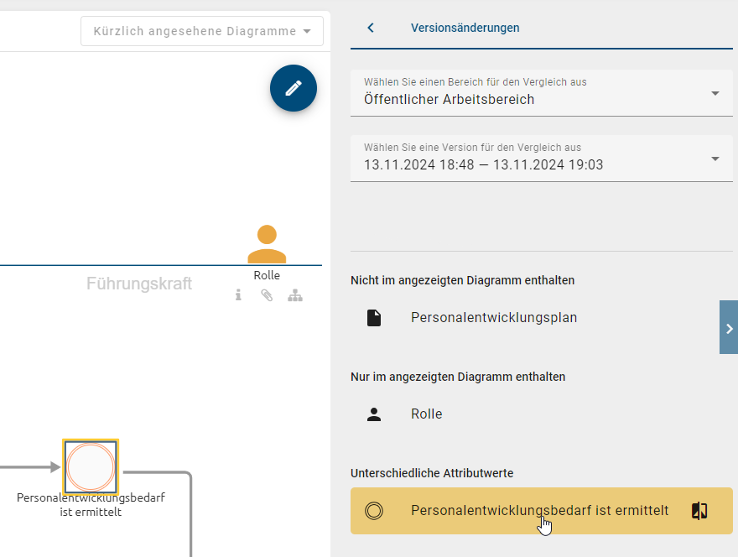This screenshot has height=557, width=738.
Task: Open the compare icon in the highlighted row
Action: (699, 510)
